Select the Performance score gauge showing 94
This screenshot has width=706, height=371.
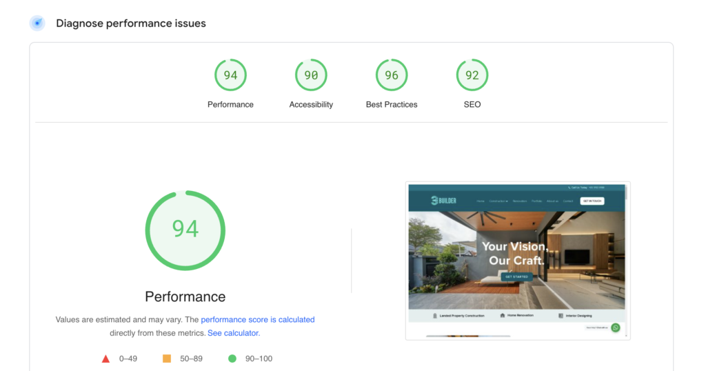(x=230, y=75)
